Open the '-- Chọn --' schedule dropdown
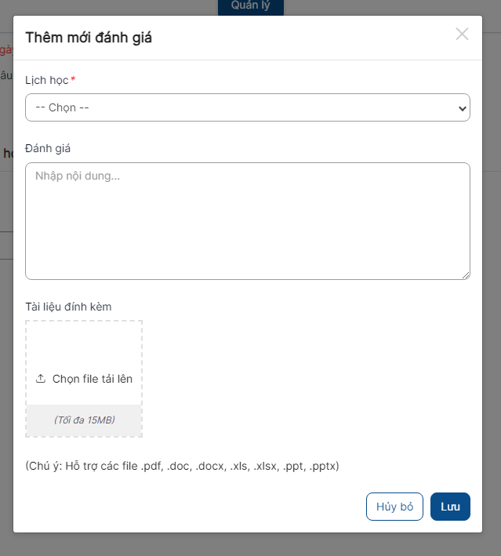501x556 pixels. [248, 107]
